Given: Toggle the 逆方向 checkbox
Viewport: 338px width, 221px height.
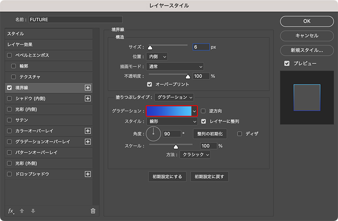Looking at the screenshot, I should coord(204,111).
